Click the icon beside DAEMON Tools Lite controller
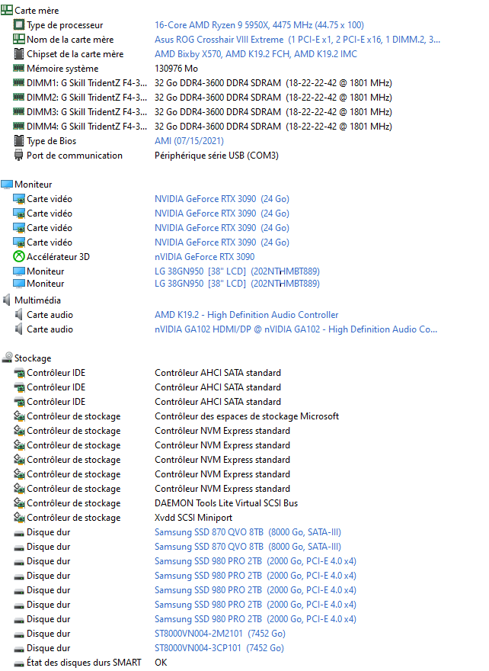The width and height of the screenshot is (489, 671). click(x=19, y=502)
